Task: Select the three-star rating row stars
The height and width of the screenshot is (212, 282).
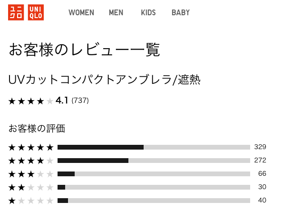Action: (31, 174)
